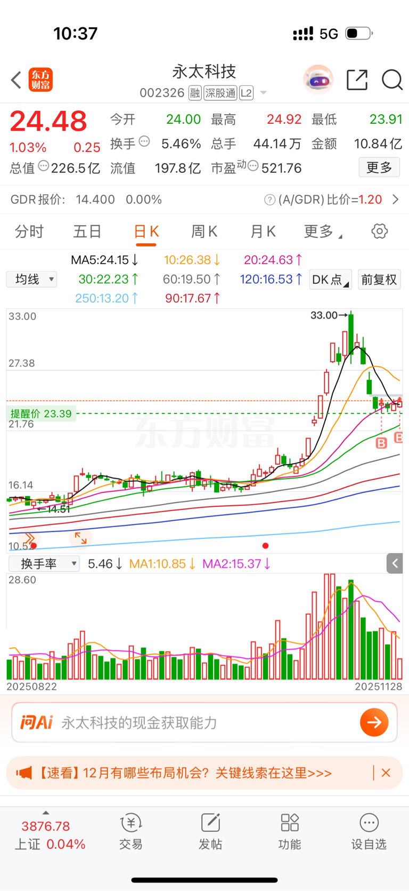This screenshot has width=409, height=891.
Task: Open 交易 trade tab
Action: pos(130,831)
